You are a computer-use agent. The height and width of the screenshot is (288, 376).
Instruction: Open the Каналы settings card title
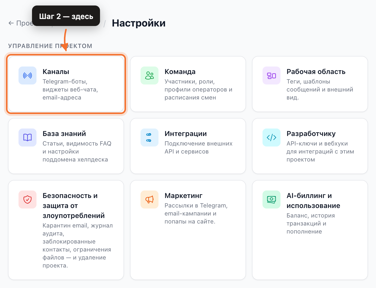(x=56, y=71)
